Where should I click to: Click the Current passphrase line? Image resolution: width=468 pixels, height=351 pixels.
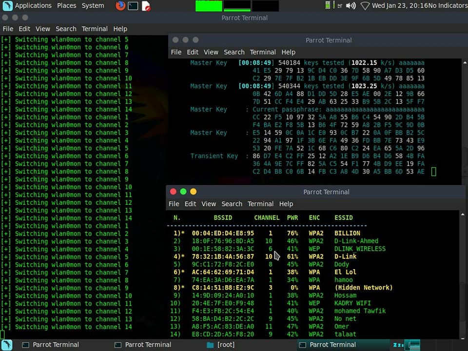[338, 109]
